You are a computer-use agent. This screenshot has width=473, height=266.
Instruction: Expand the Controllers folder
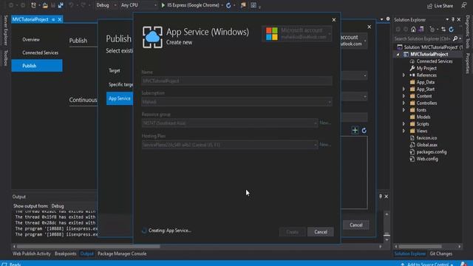tap(404, 103)
